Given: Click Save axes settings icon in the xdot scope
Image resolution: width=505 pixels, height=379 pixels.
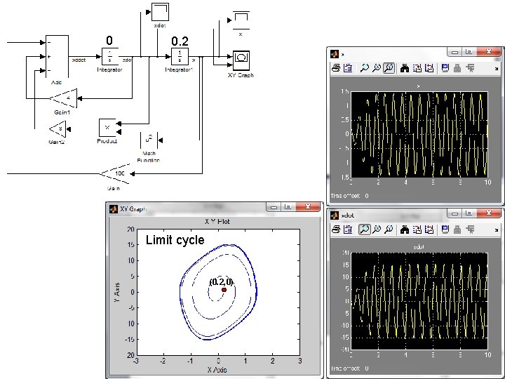Looking at the screenshot, I should 417,230.
